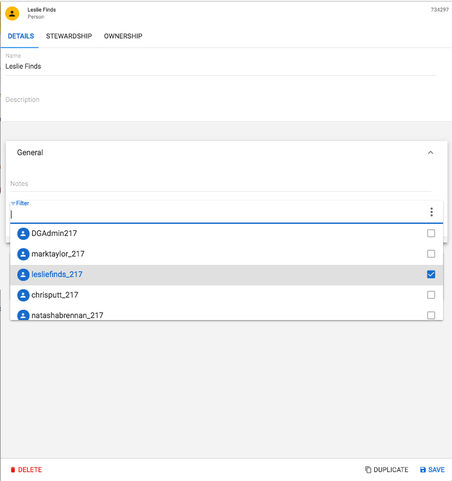Check the DGAdmin217 checkbox
Image resolution: width=452 pixels, height=481 pixels.
pyautogui.click(x=431, y=233)
